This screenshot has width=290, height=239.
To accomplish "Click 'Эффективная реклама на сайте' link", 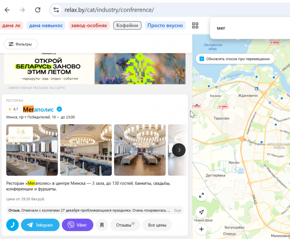I will tap(37, 88).
